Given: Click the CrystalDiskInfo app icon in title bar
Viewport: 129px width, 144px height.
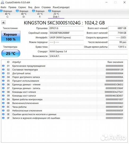Looking at the screenshot, I should coord(2,2).
